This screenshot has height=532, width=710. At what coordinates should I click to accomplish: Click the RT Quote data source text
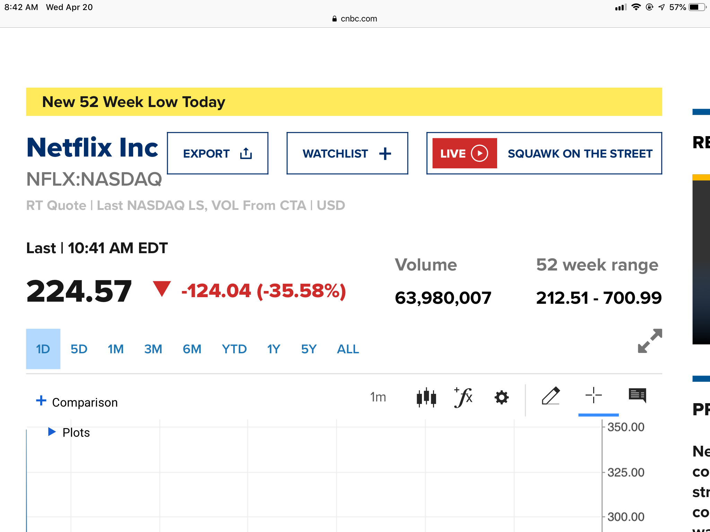point(185,205)
